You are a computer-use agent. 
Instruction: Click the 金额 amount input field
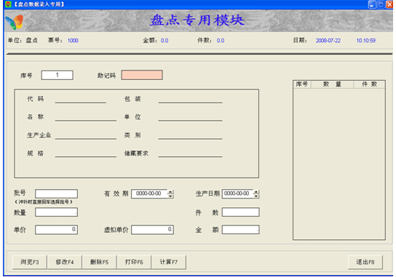click(241, 230)
